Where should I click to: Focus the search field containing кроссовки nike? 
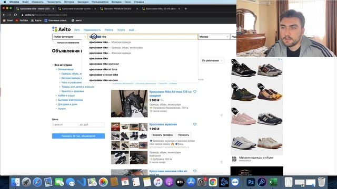coord(143,37)
